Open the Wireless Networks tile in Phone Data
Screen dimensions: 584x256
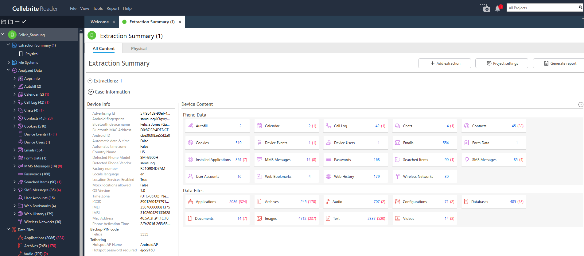[x=424, y=177]
